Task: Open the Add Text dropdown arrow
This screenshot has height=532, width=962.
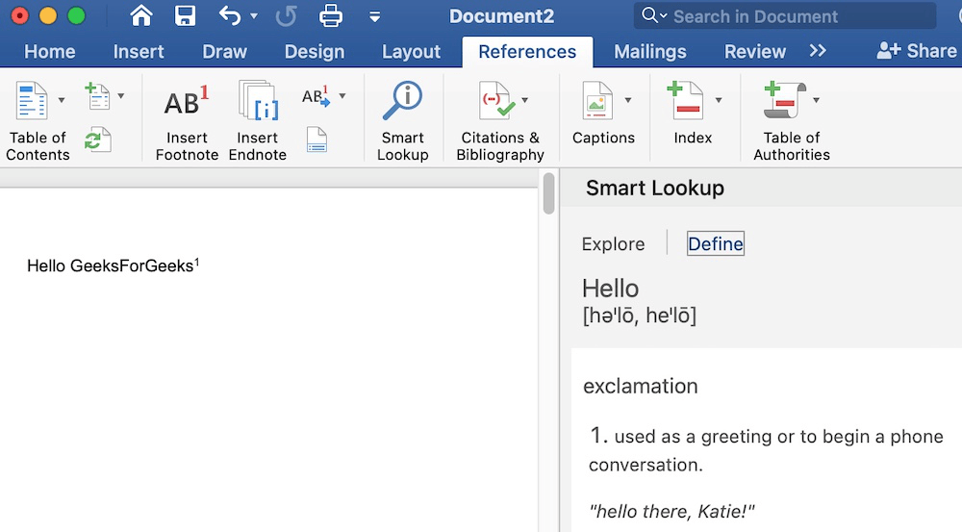Action: click(x=121, y=96)
